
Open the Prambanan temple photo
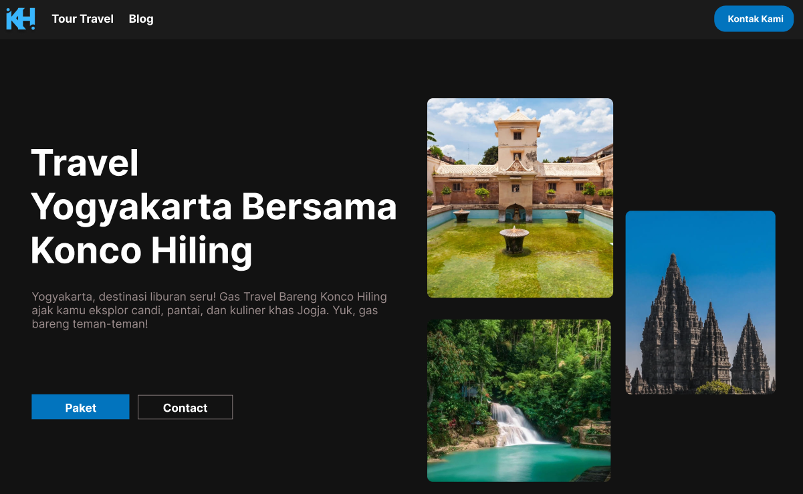tap(701, 302)
